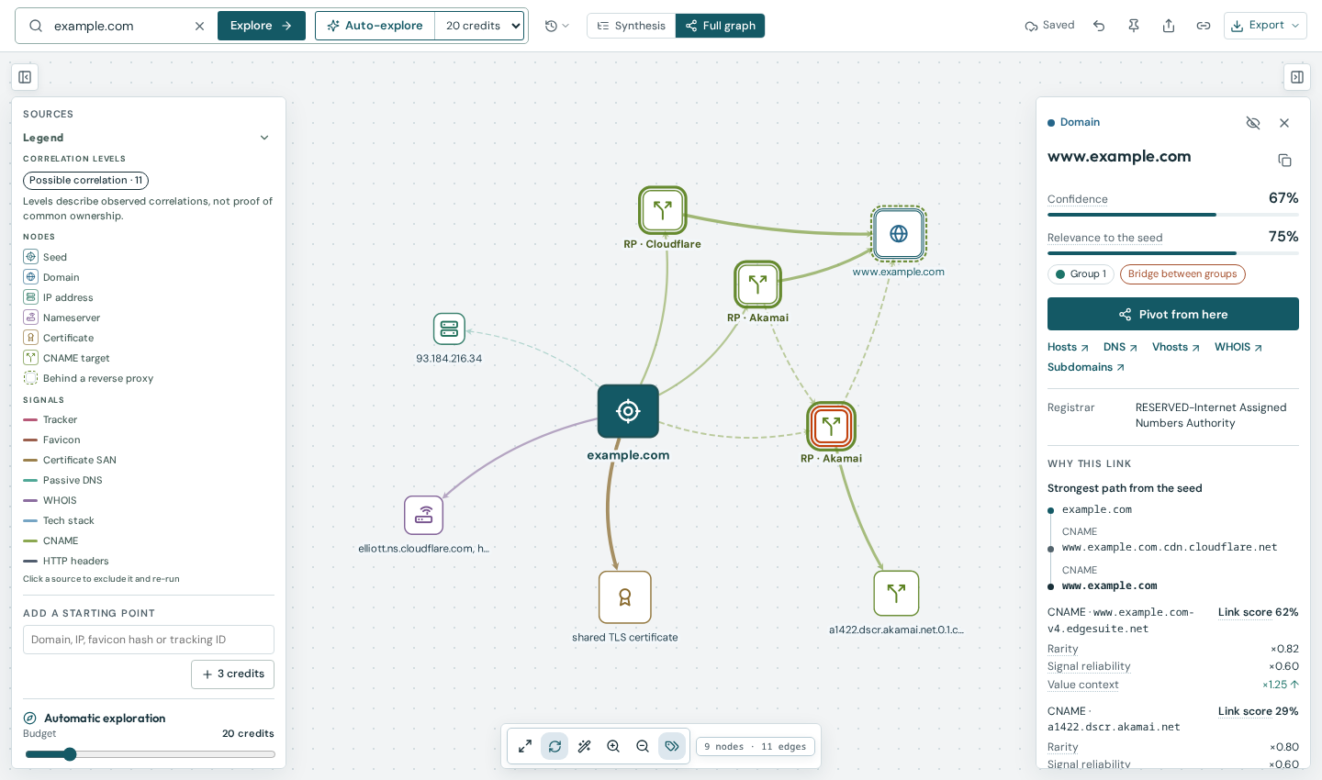Toggle the refresh layout button in graph toolbar
The height and width of the screenshot is (780, 1322).
[x=555, y=746]
